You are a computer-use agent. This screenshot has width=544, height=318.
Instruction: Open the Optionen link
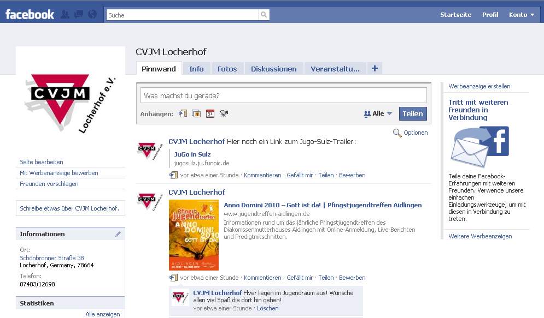416,133
